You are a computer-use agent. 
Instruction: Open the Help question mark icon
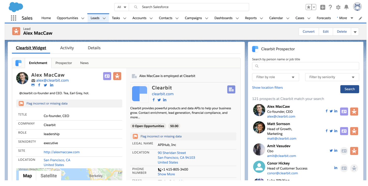coord(330,7)
